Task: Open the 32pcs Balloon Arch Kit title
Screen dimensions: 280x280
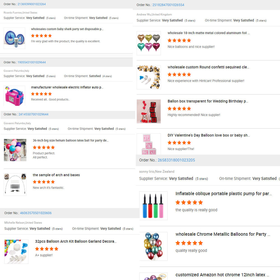Action: [76, 241]
